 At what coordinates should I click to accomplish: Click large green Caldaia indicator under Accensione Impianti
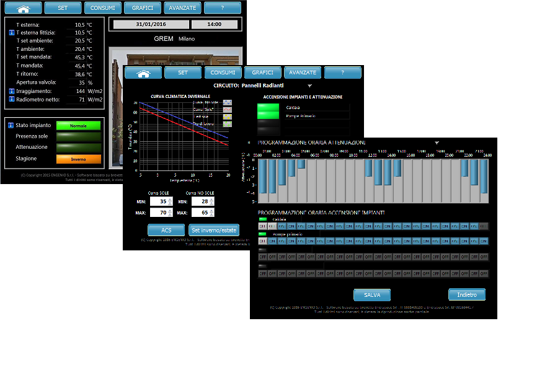(x=268, y=107)
